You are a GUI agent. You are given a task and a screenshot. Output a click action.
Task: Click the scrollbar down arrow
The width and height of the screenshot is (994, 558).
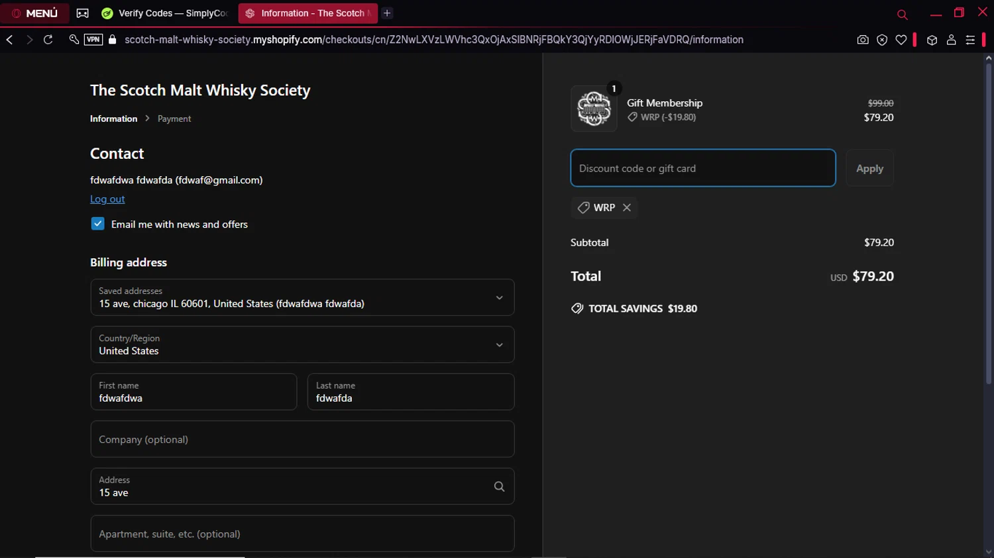click(989, 552)
